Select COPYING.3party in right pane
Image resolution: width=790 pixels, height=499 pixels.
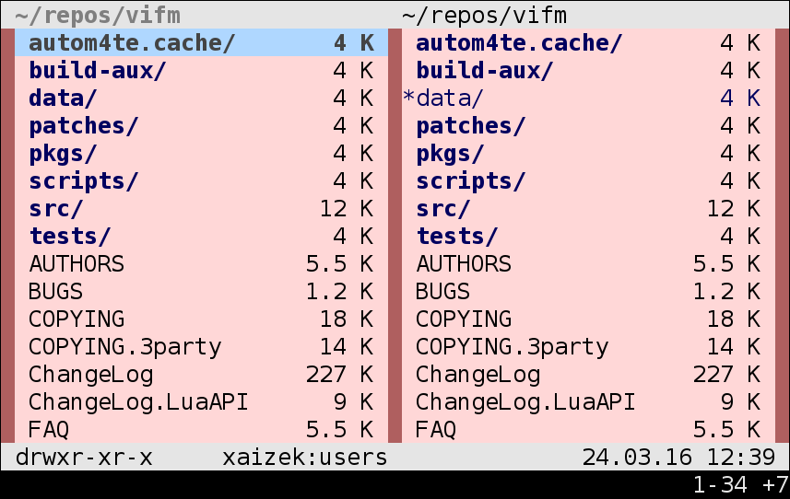point(588,346)
